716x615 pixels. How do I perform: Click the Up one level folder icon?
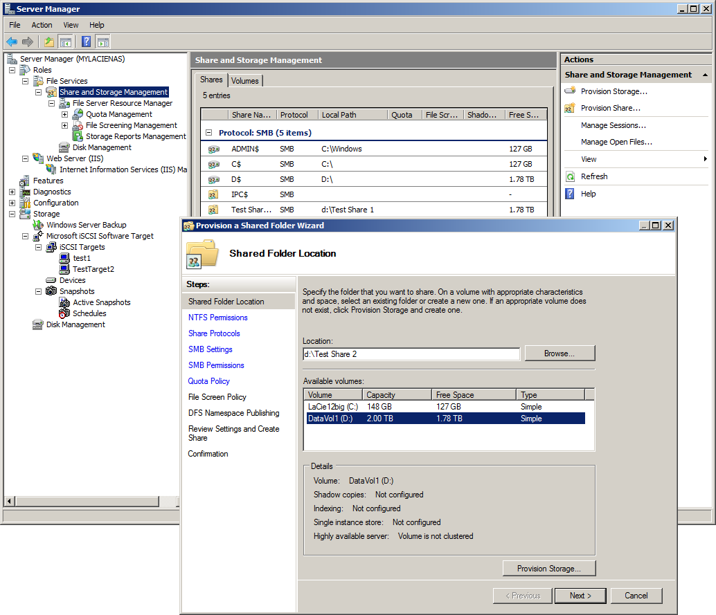point(49,42)
